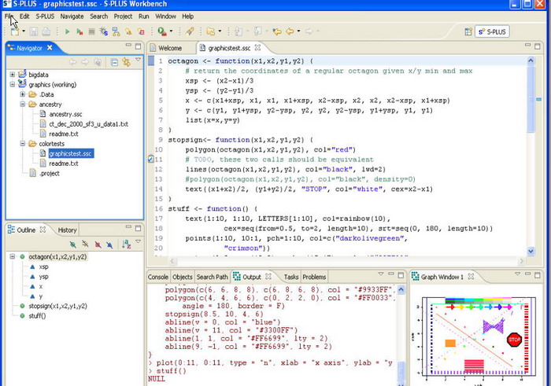Select ancestry.ssc in Navigator
This screenshot has width=551, height=386.
coord(65,114)
